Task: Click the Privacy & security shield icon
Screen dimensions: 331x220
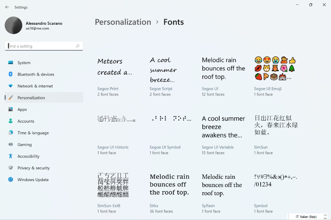Action: [11, 168]
